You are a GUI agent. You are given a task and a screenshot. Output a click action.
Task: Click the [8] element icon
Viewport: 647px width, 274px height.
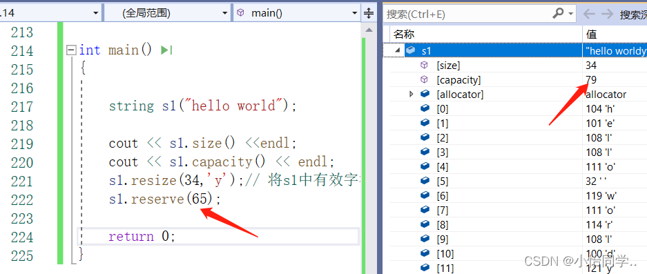(x=425, y=224)
